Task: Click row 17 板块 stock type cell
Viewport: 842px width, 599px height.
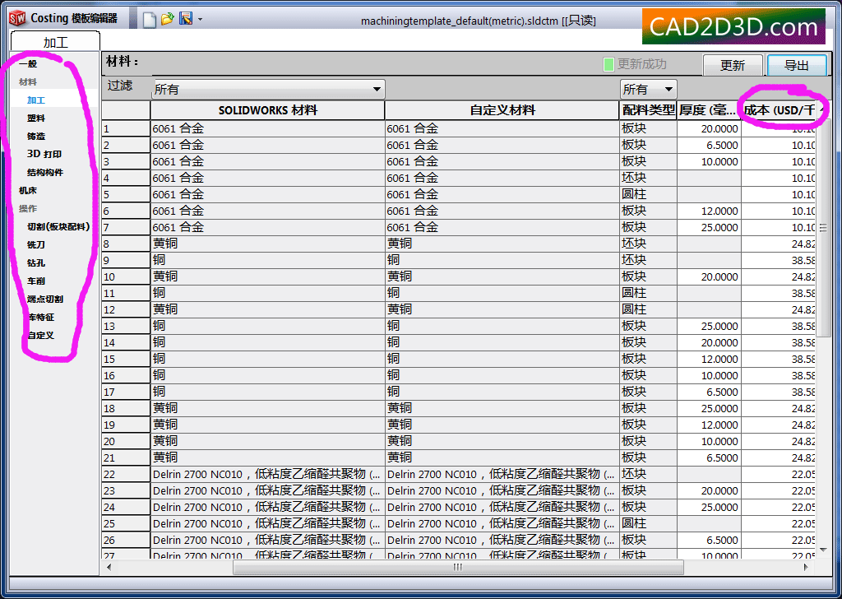Action: [648, 392]
